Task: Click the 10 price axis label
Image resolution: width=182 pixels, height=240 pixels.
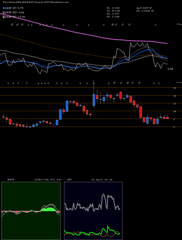Action: [x=174, y=112]
